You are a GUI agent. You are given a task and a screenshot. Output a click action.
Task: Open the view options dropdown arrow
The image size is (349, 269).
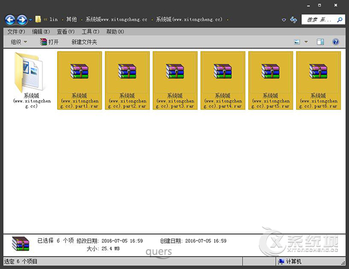(307, 42)
